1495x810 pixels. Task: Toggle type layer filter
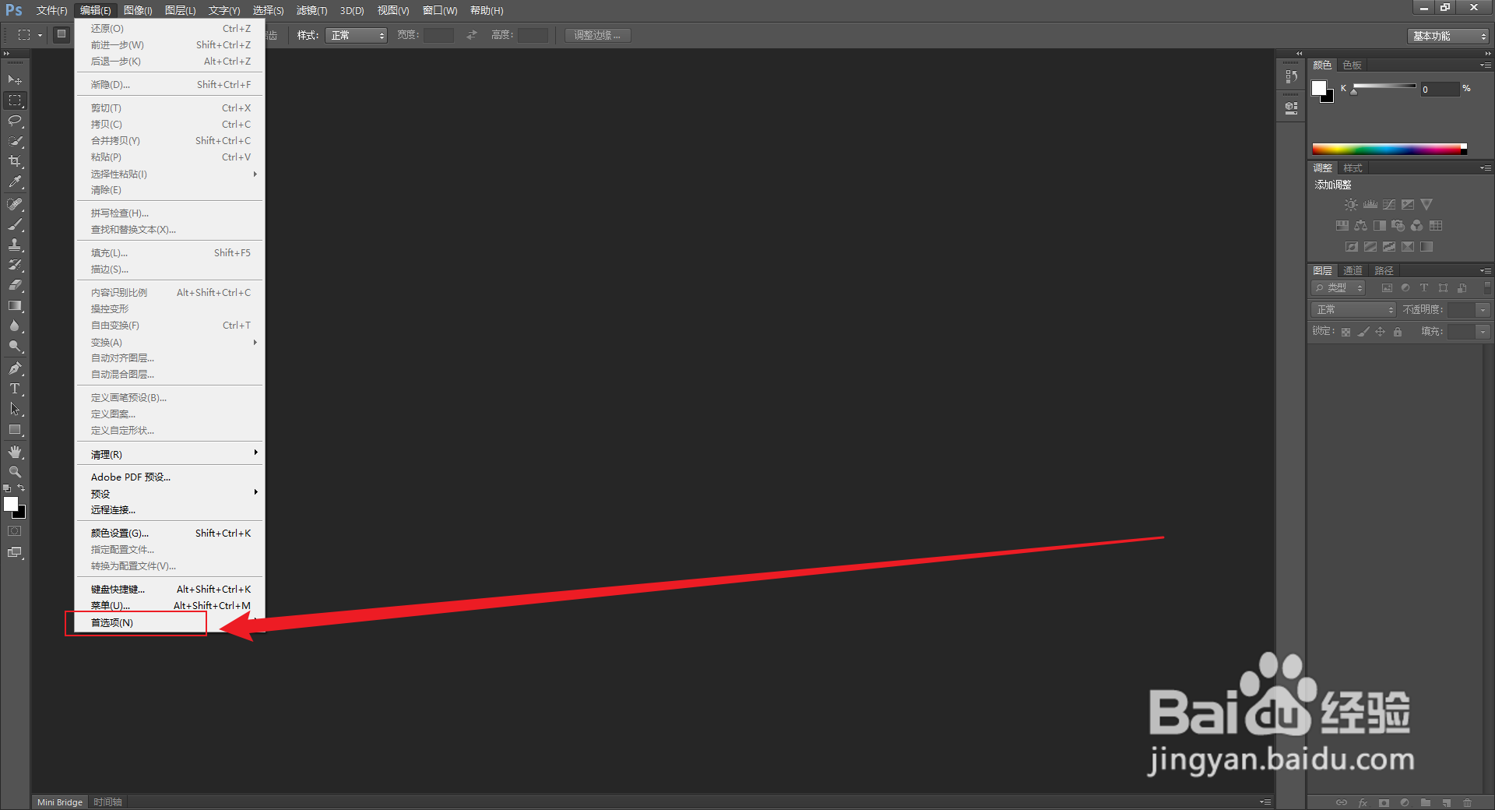pos(1424,288)
